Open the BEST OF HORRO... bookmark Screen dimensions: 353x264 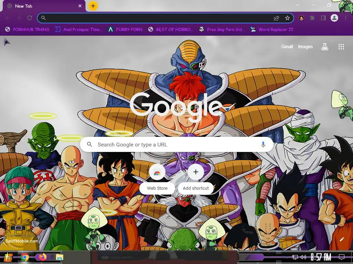171,30
